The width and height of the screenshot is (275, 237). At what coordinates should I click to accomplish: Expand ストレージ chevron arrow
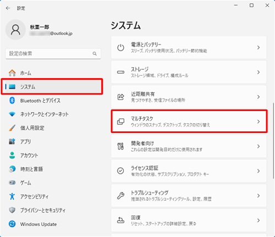click(258, 72)
